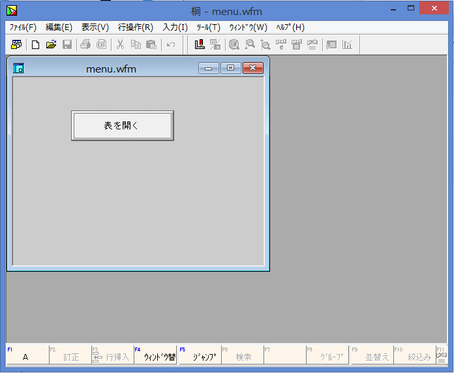Click the Save floppy disk icon
This screenshot has width=454, height=373.
pyautogui.click(x=67, y=44)
